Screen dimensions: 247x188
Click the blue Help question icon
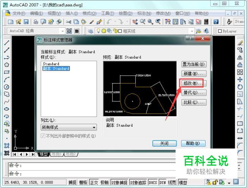216,22
